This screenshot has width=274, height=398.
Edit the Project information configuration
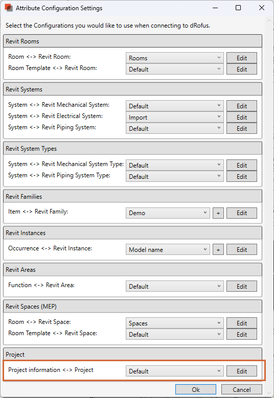(x=242, y=371)
